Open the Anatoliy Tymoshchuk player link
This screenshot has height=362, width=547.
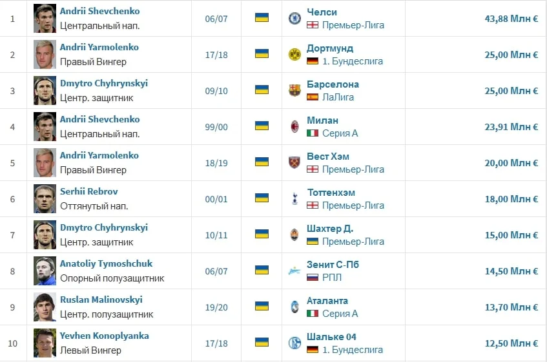tap(106, 263)
